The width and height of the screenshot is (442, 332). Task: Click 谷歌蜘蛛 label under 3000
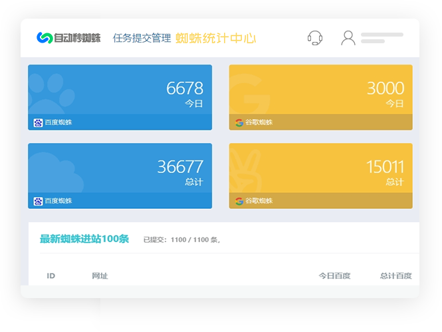pyautogui.click(x=259, y=122)
